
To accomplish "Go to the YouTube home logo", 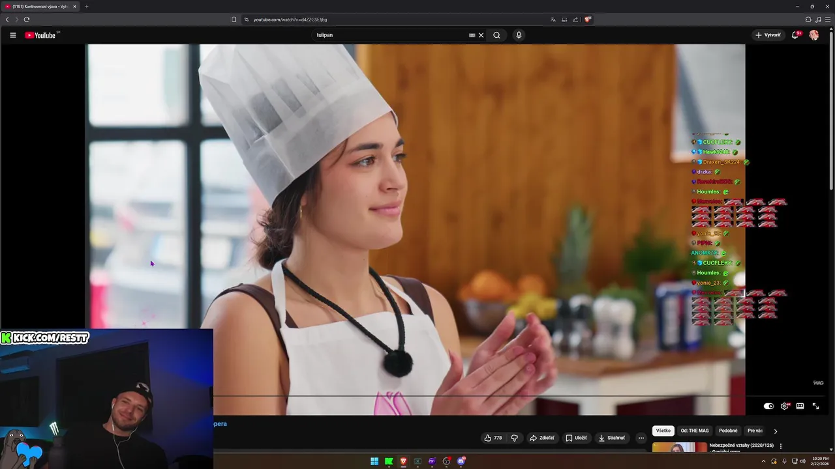I will click(42, 35).
